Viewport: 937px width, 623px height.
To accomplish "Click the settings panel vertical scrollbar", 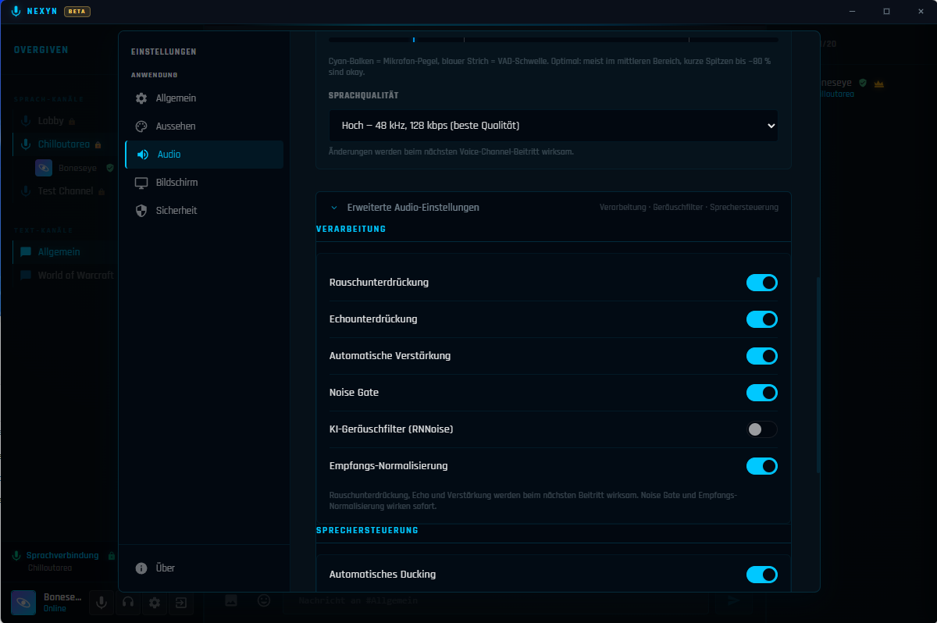I will pyautogui.click(x=818, y=375).
